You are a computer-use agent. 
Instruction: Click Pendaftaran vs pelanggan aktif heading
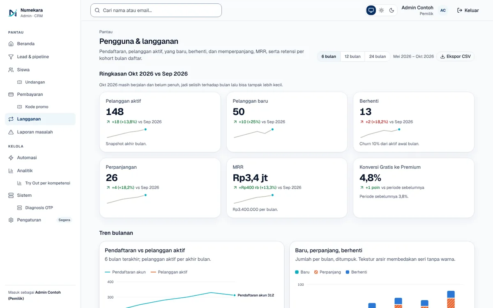(145, 250)
